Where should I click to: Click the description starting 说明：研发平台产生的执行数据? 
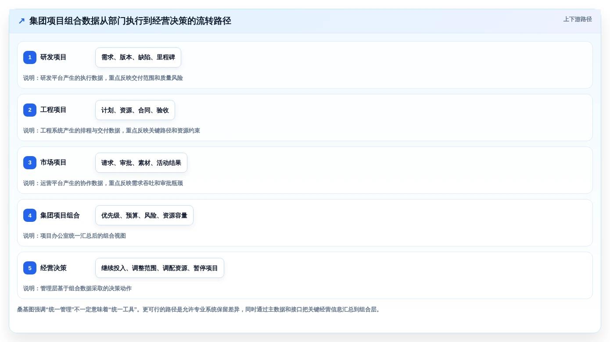[x=103, y=78]
